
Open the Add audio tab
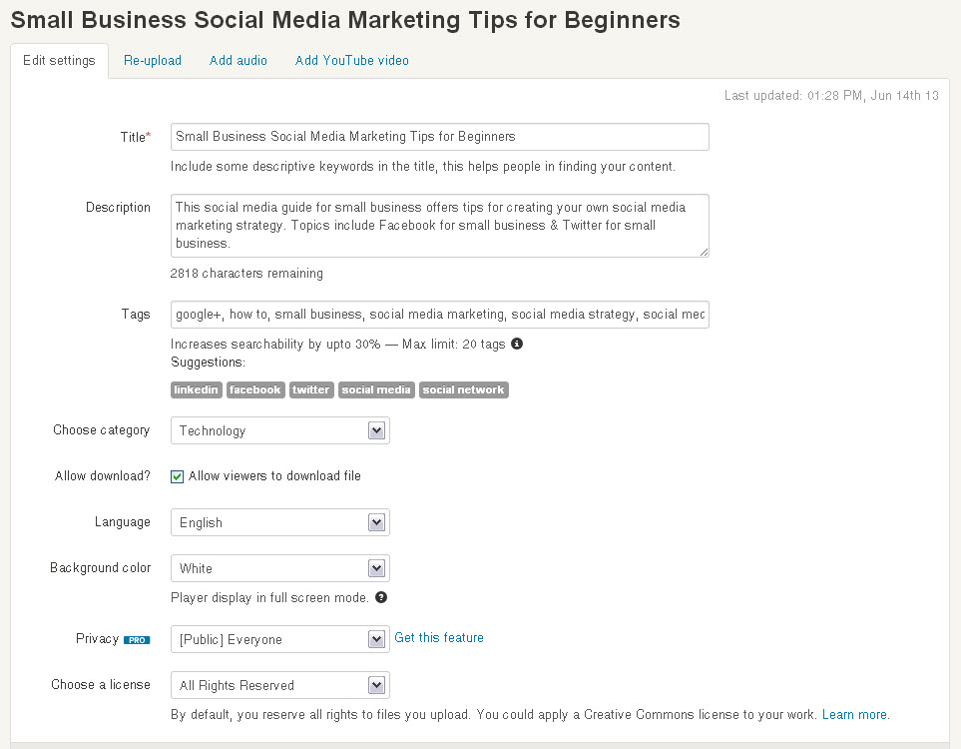(239, 61)
